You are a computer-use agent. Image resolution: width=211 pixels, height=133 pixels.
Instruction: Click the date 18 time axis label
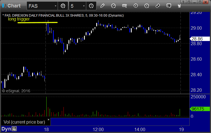pyautogui.click(x=46, y=129)
